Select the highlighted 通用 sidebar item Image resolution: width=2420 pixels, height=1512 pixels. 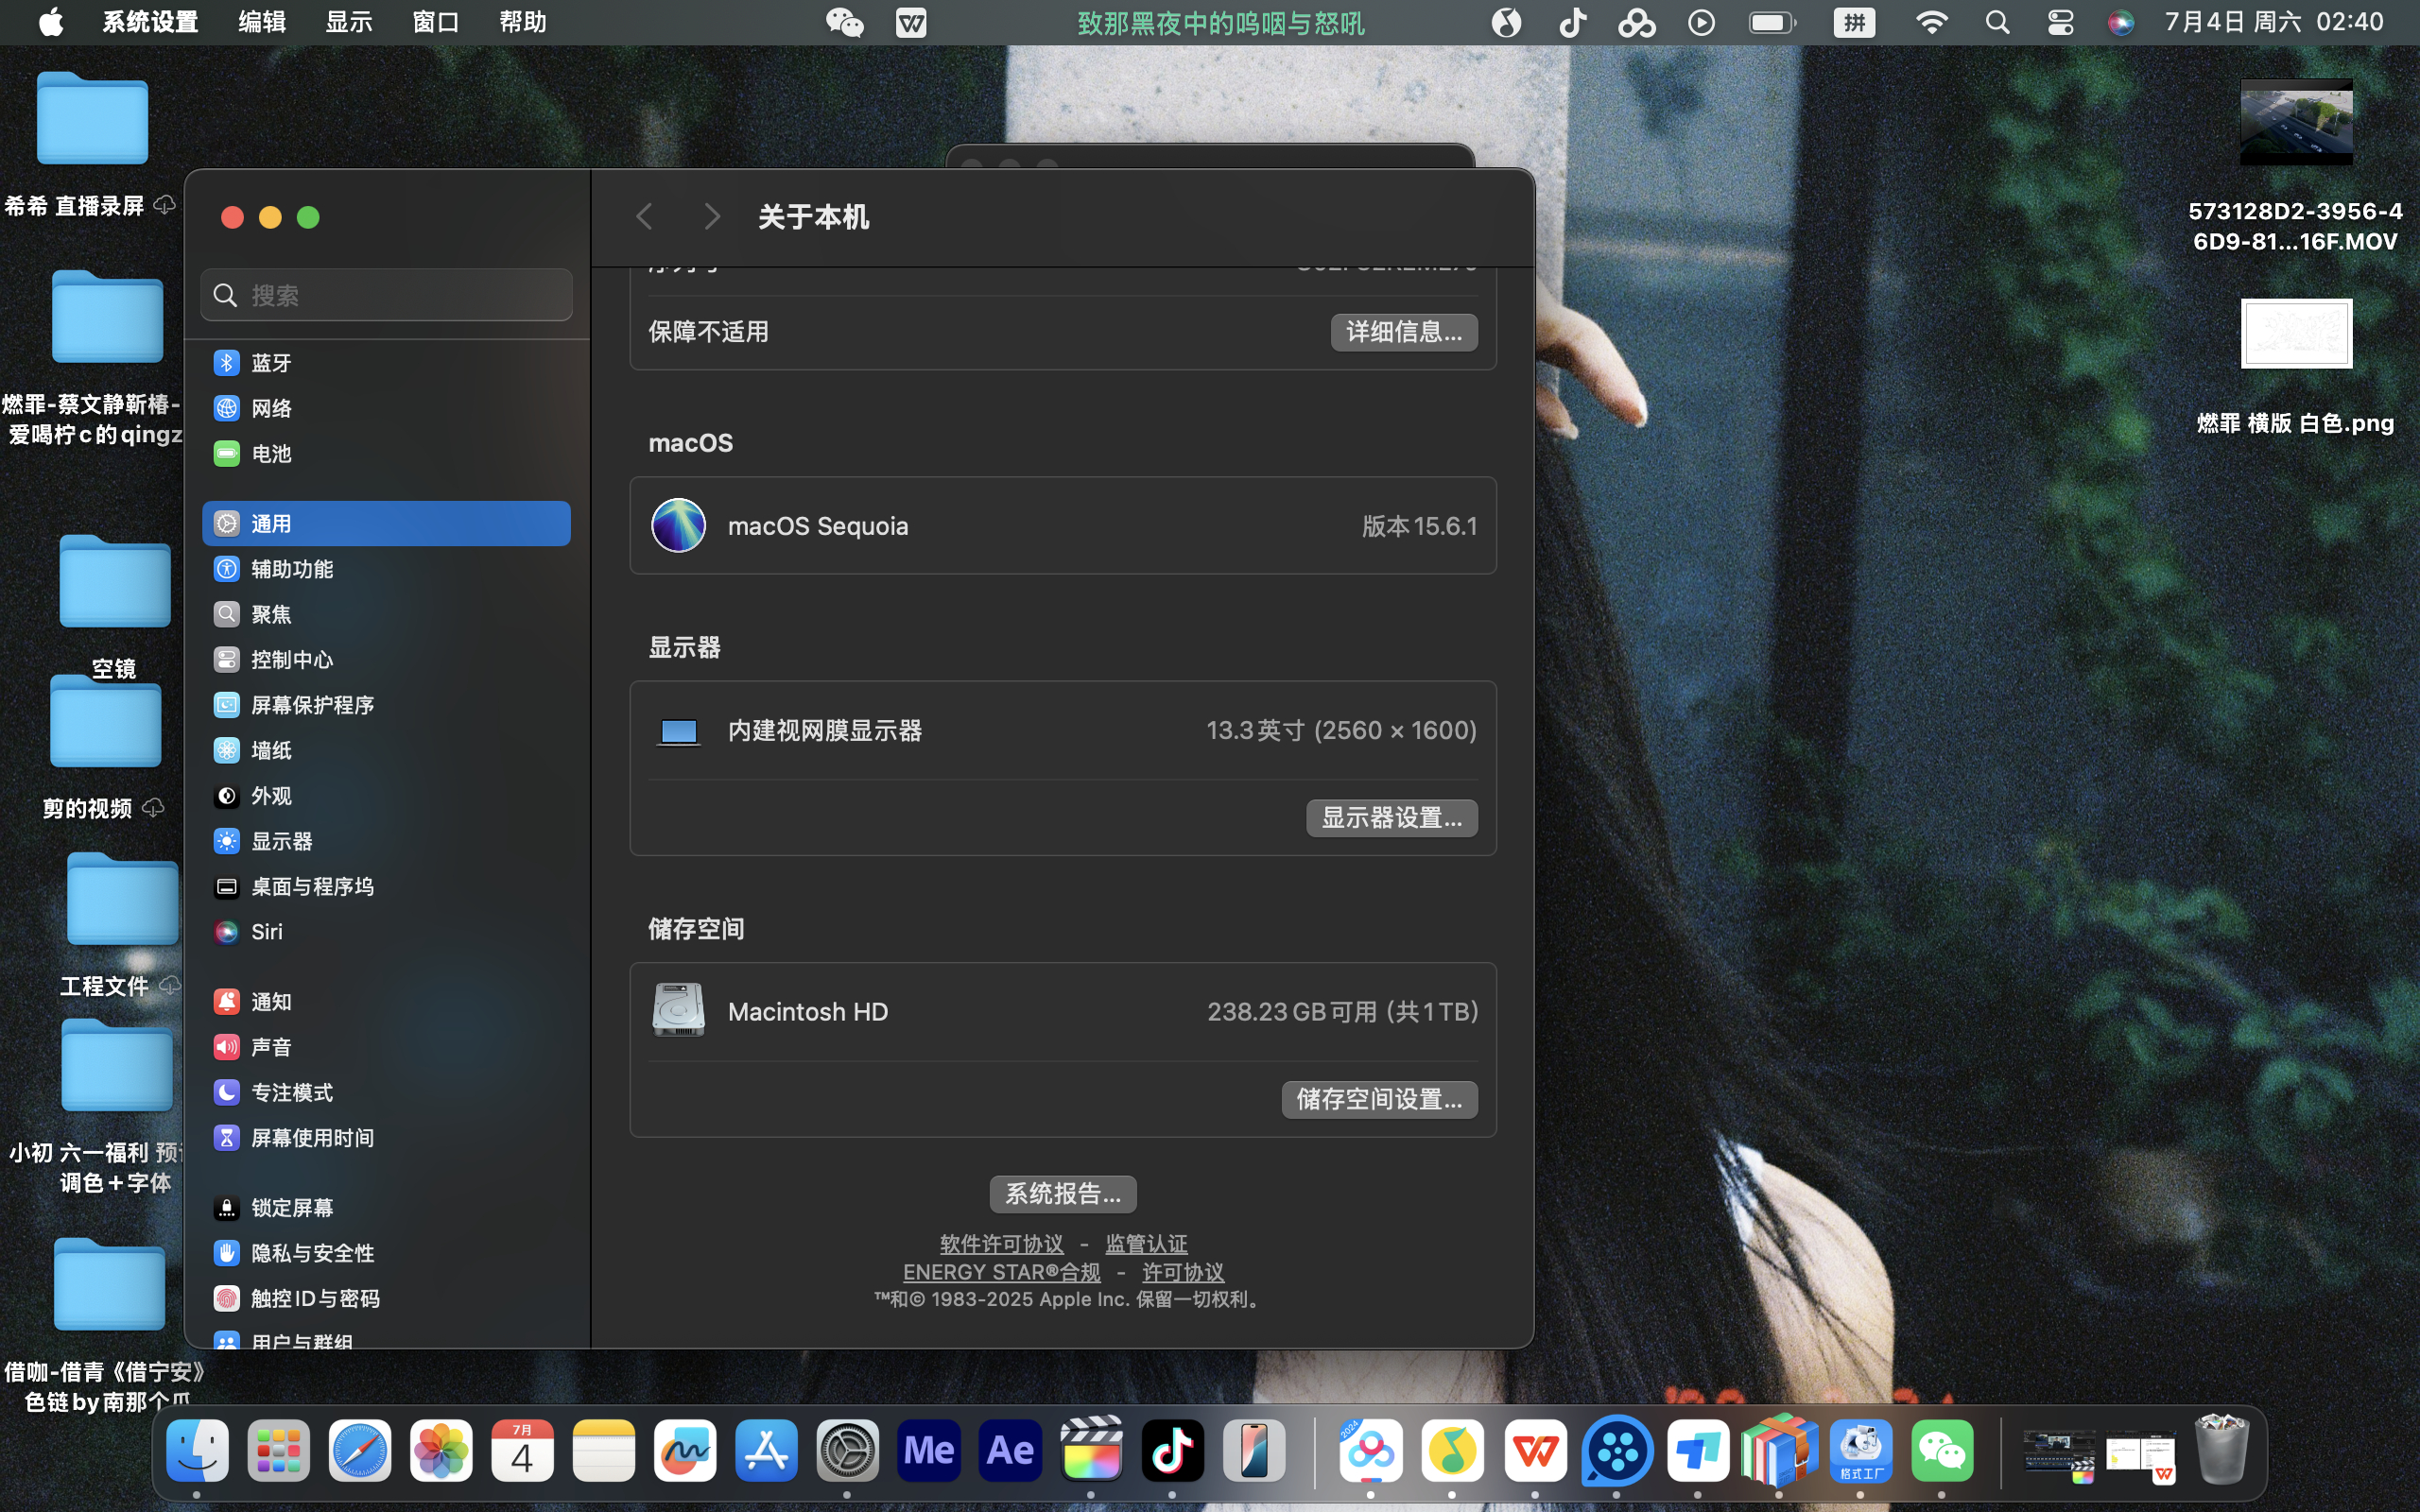click(x=386, y=523)
